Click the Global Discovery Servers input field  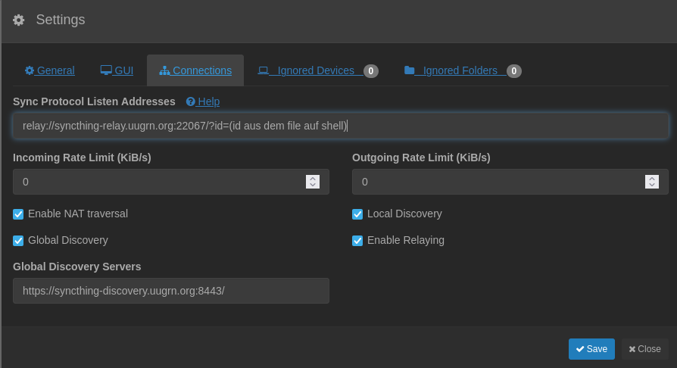point(170,291)
